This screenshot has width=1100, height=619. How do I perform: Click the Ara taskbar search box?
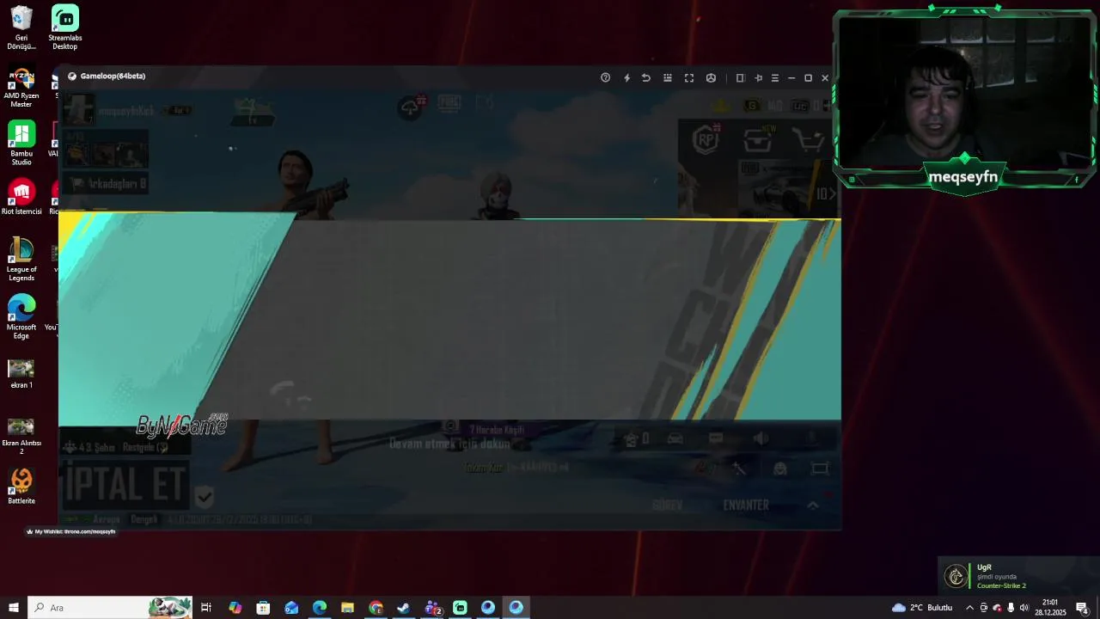[x=110, y=608]
